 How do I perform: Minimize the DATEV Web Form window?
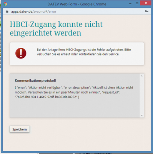pos(130,4)
